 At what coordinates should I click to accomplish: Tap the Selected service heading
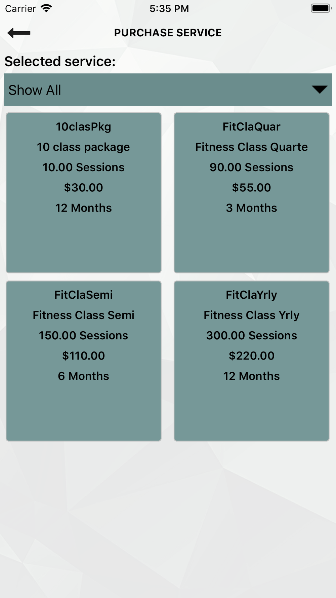click(60, 61)
